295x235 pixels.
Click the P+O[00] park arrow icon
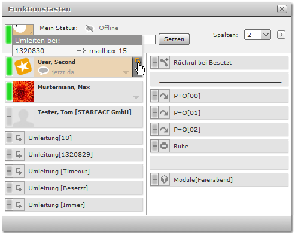(x=164, y=96)
